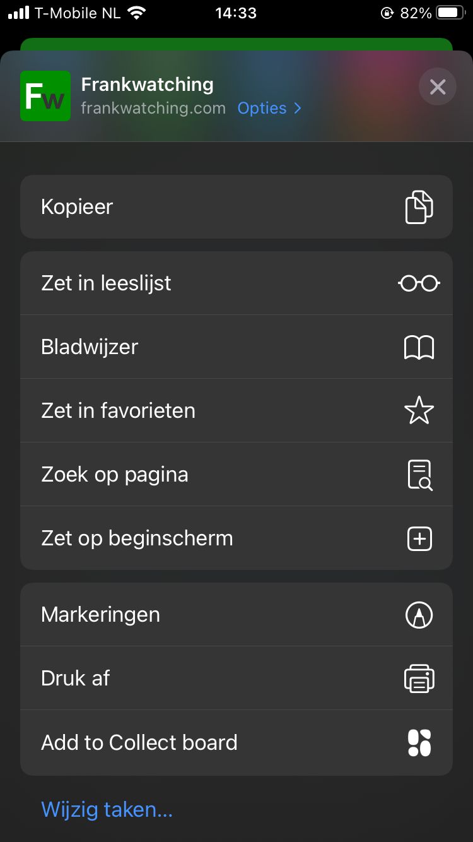Screen dimensions: 473x842
Task: Tap the copy documents icon
Action: click(x=419, y=207)
